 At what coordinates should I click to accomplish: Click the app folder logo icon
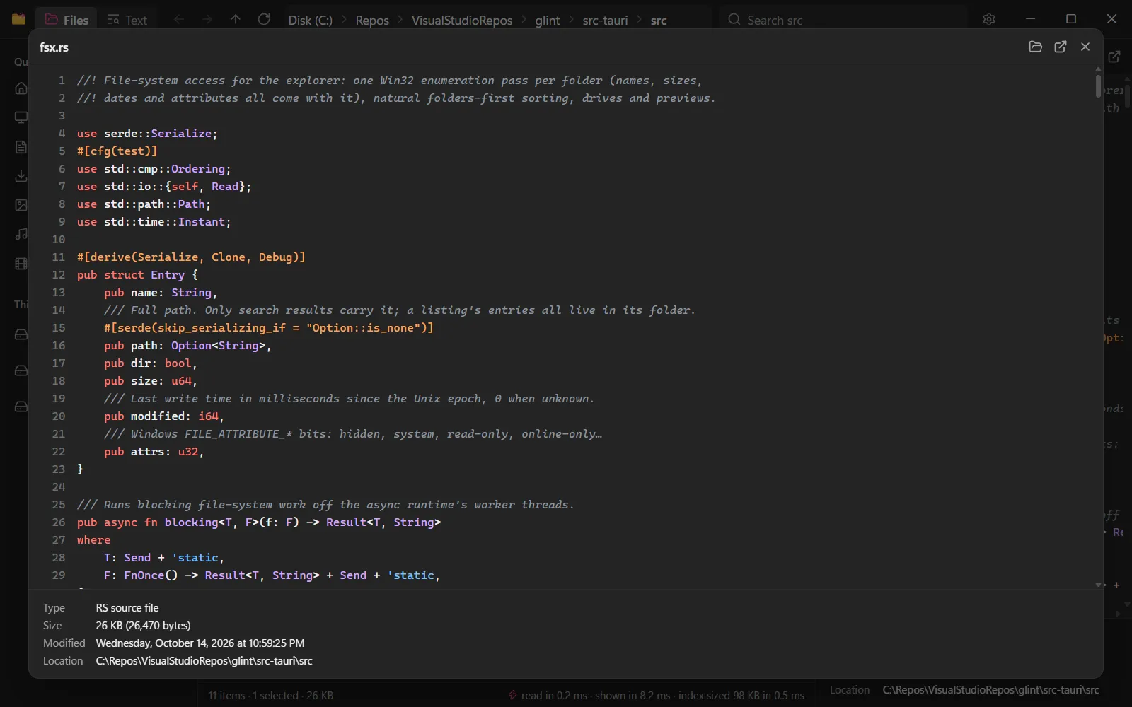(18, 19)
